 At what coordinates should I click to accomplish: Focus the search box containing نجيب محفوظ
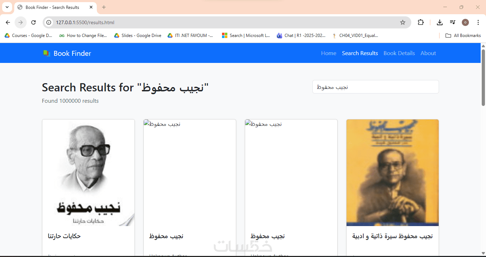[x=375, y=87]
